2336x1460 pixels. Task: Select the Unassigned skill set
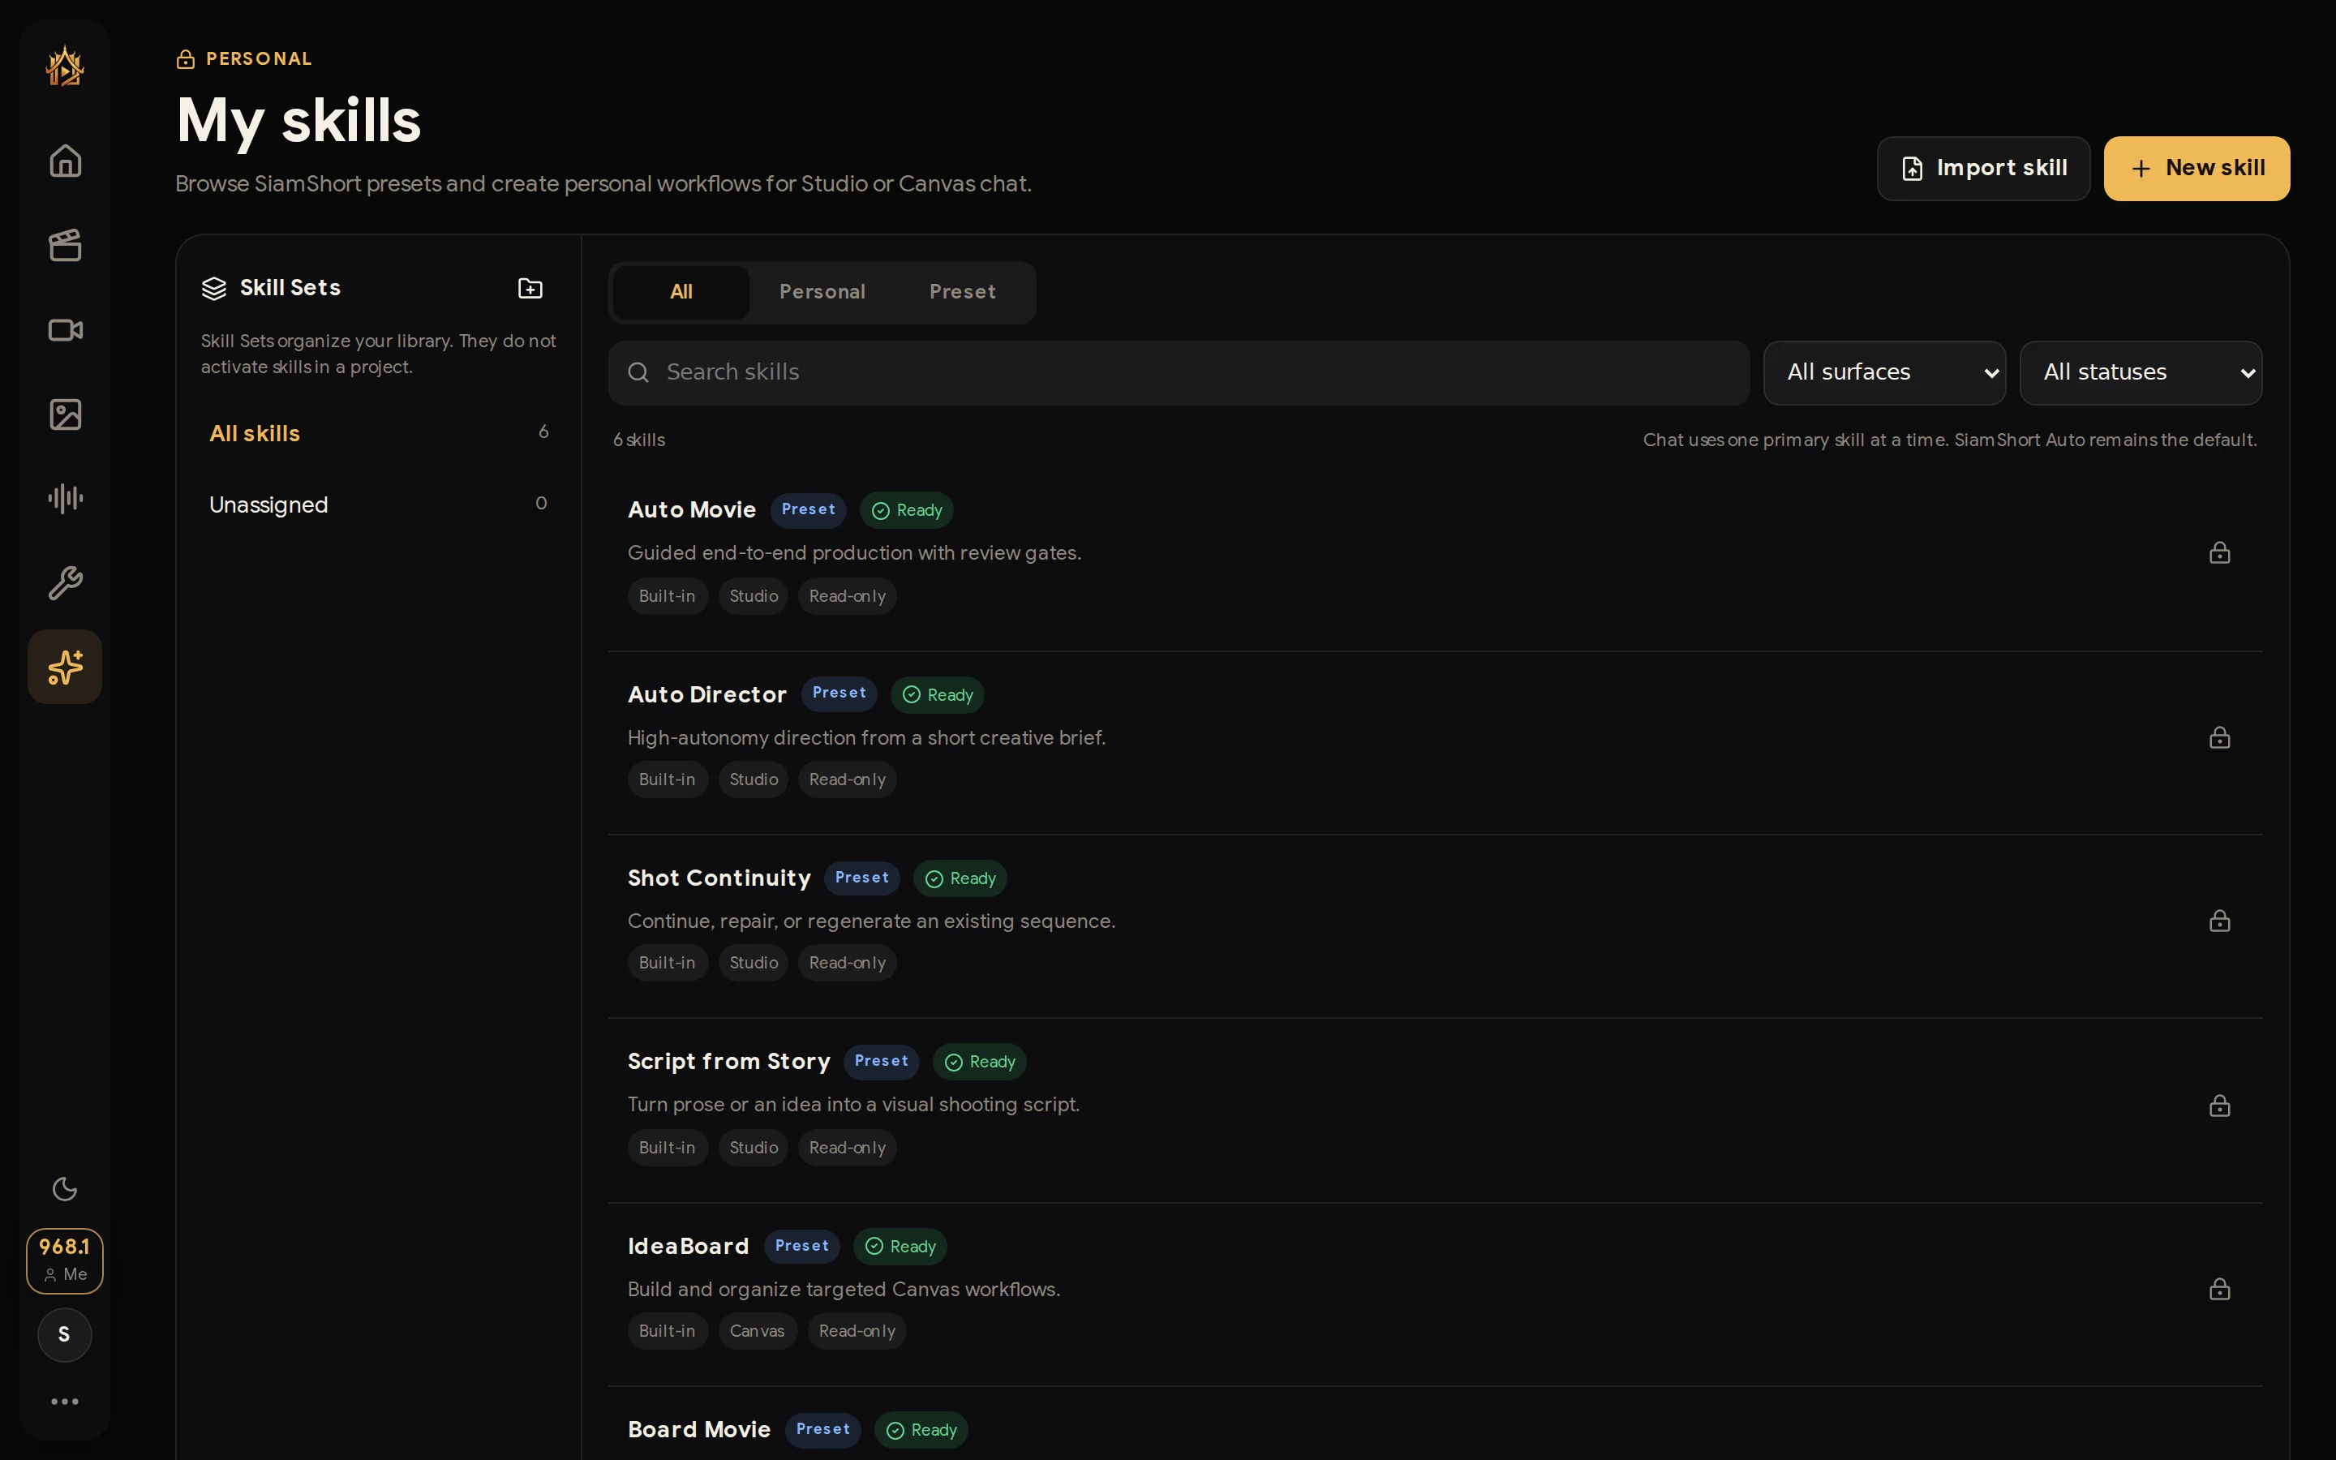379,505
